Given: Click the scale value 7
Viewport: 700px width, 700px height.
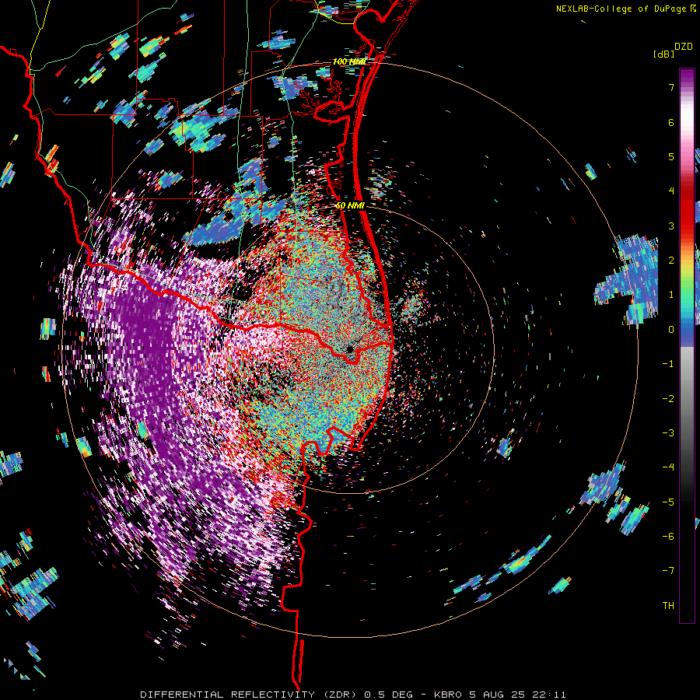Looking at the screenshot, I should coord(671,87).
